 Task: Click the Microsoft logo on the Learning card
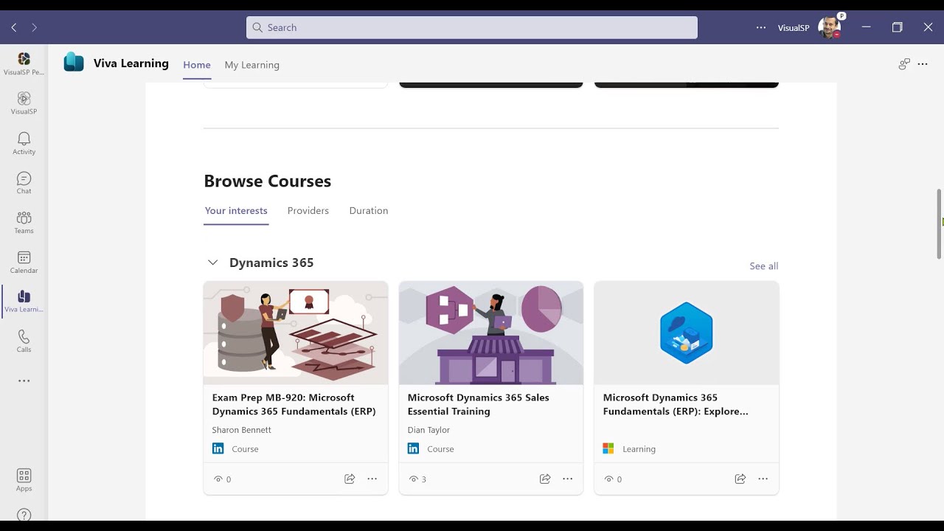[608, 448]
